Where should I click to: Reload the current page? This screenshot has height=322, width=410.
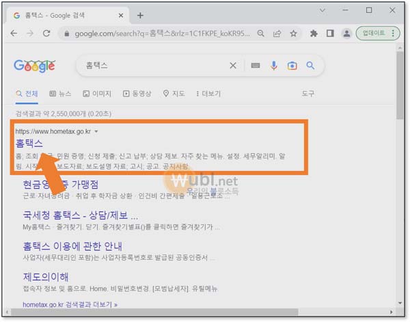(46, 33)
